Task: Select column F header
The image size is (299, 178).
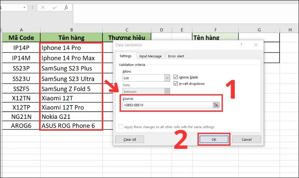Action: coord(215,30)
